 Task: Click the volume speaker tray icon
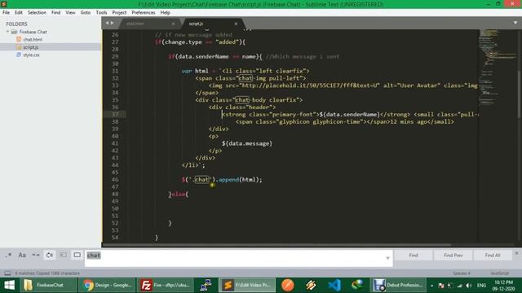[469, 286]
